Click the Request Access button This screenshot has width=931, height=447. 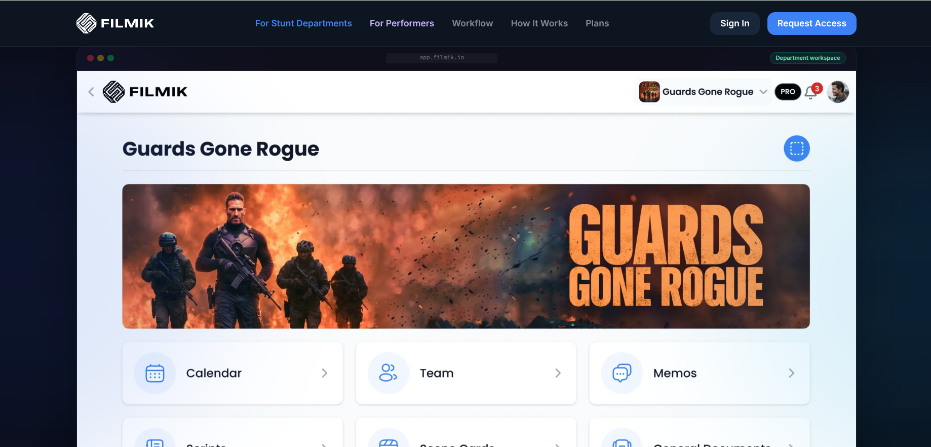(811, 23)
